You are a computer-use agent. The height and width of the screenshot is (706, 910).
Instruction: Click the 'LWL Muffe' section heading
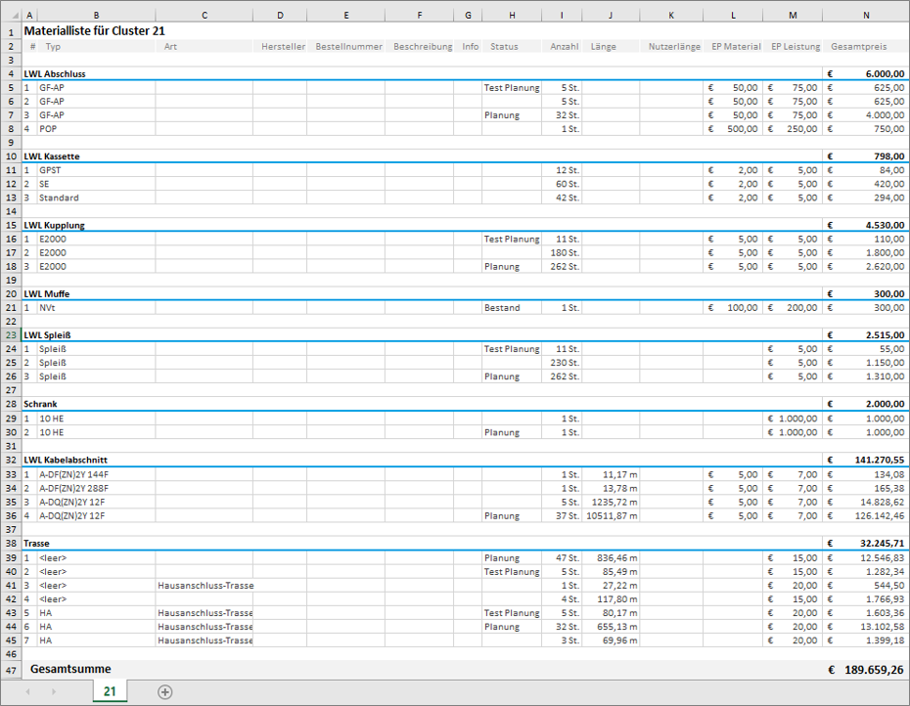click(46, 294)
